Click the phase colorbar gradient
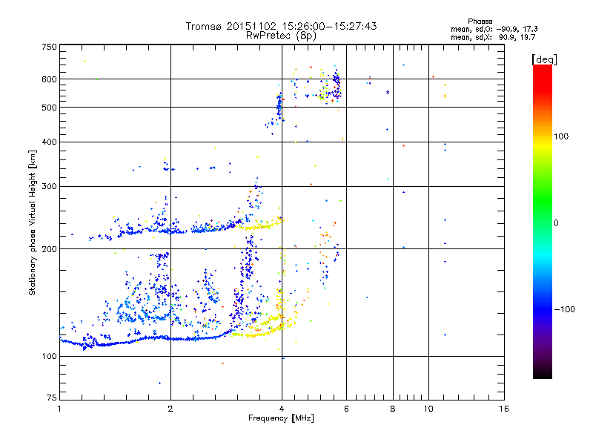The width and height of the screenshot is (593, 445). [x=543, y=221]
